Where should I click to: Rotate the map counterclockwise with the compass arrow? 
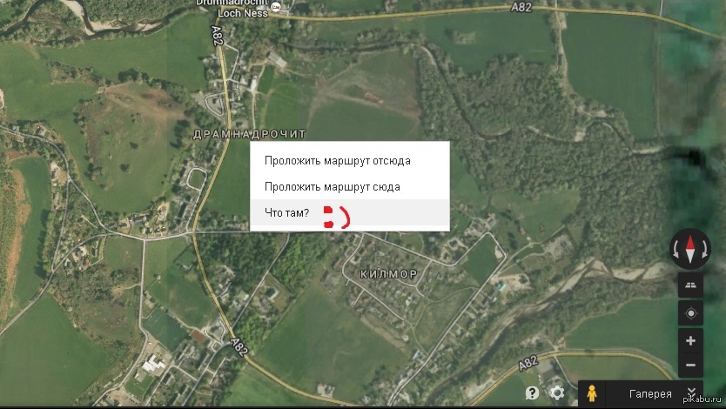676,250
